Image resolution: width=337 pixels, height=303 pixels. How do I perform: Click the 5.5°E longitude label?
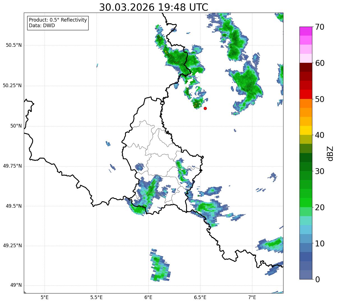tap(96, 297)
